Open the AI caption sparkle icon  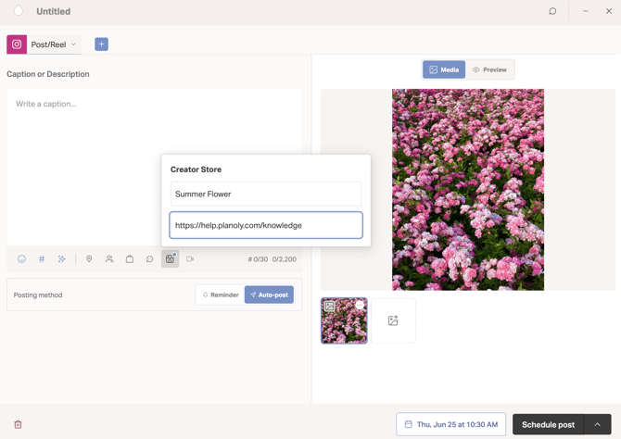(x=62, y=259)
